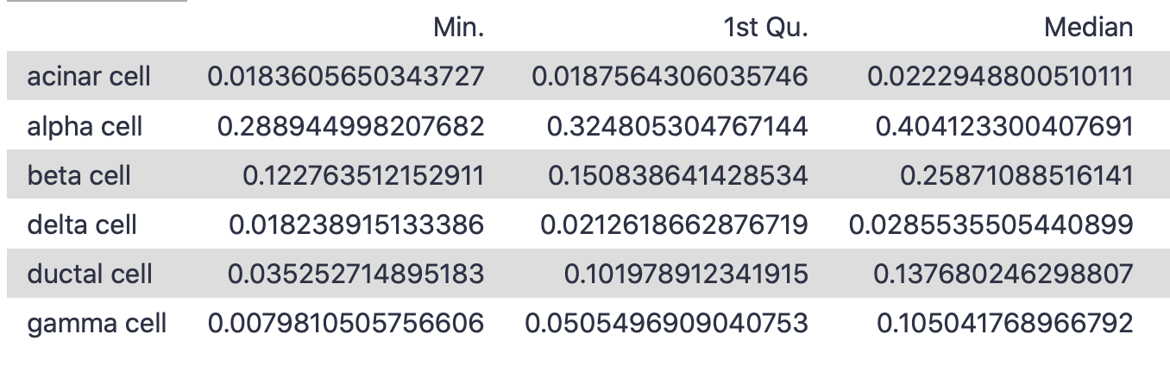Click delta cell Median value 0.0285535505440899
The image size is (1170, 366).
coord(991,224)
